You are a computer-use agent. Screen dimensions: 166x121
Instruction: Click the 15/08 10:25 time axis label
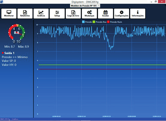(x=157, y=117)
